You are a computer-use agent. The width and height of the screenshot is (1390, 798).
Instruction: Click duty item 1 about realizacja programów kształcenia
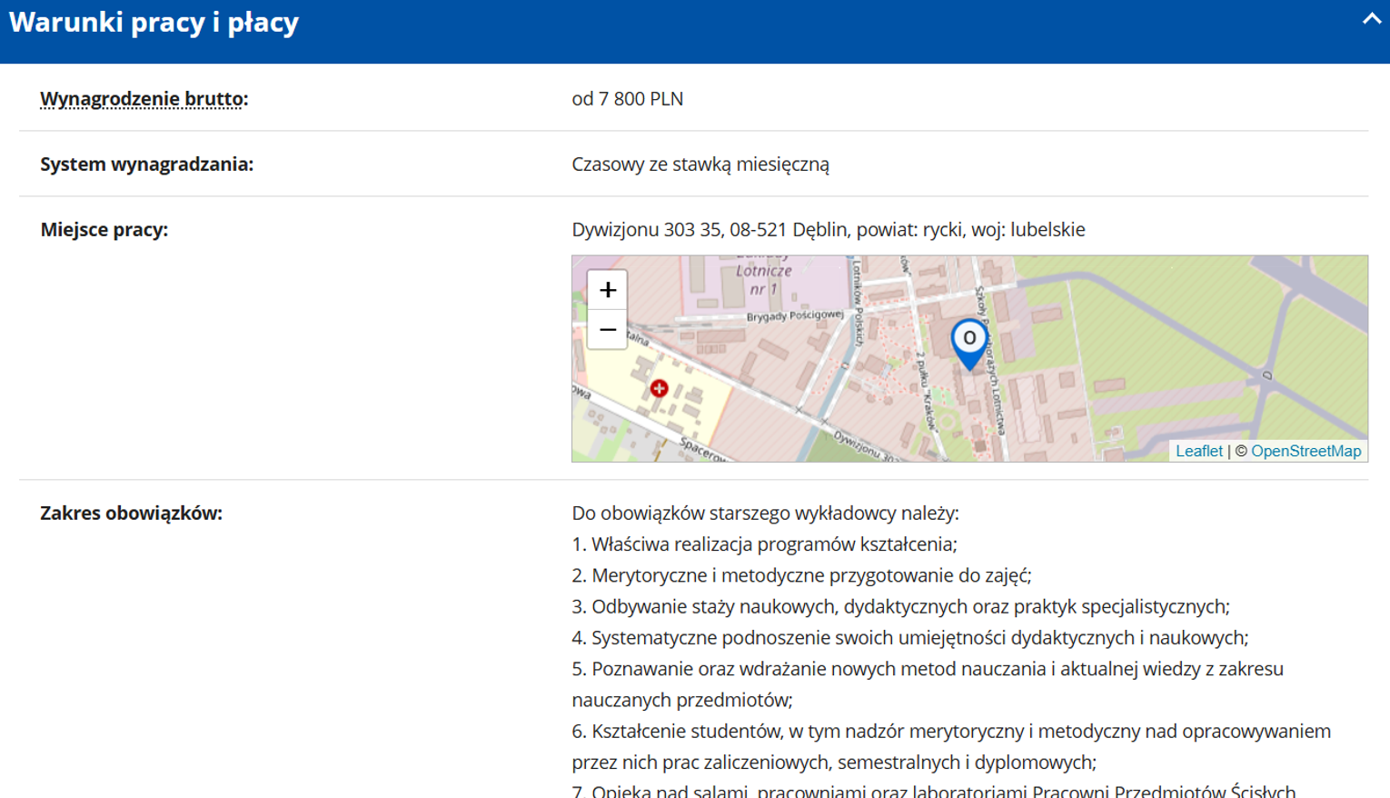764,544
